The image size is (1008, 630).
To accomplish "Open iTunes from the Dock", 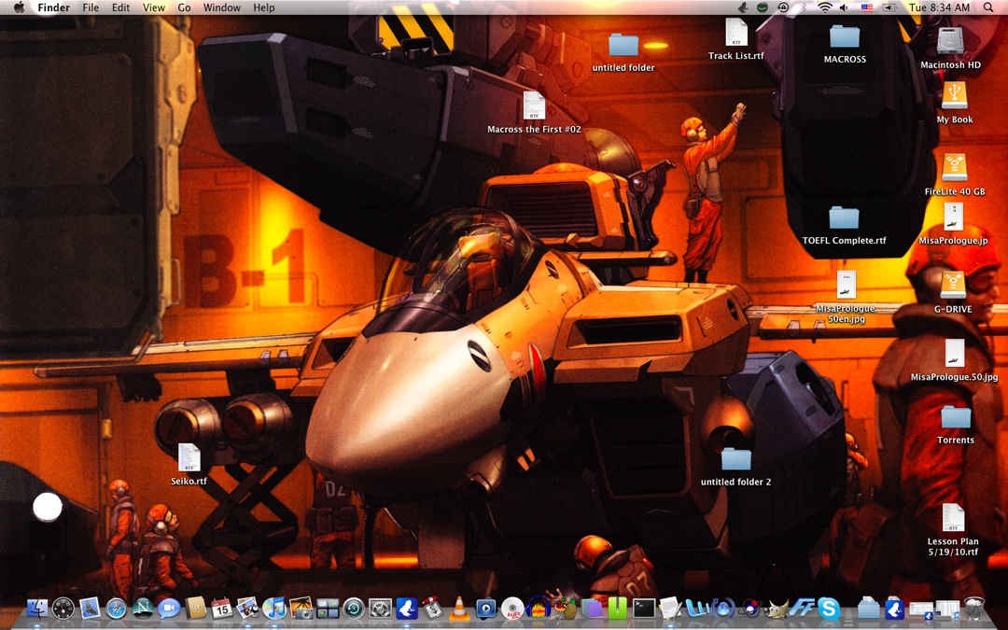I will coord(274,608).
